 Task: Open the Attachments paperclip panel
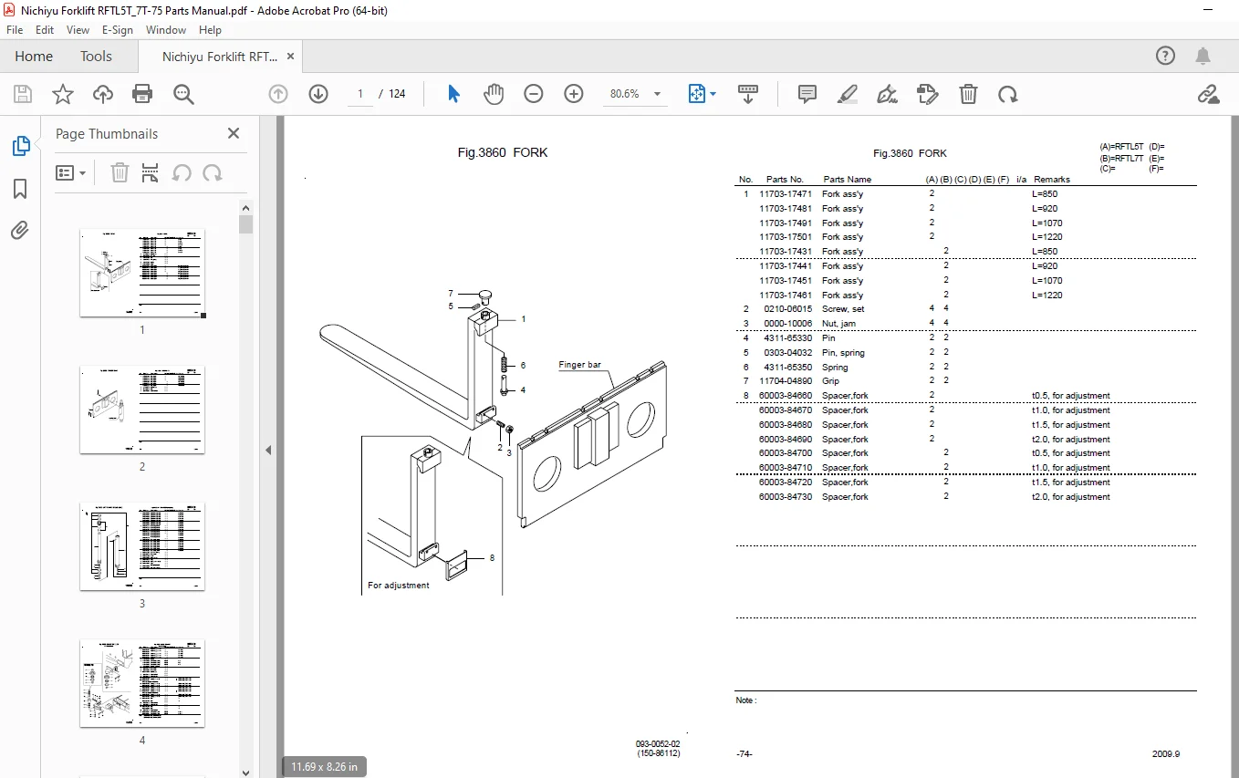(x=20, y=231)
